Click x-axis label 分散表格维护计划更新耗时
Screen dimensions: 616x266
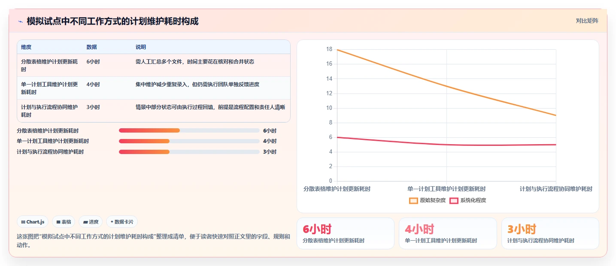337,189
